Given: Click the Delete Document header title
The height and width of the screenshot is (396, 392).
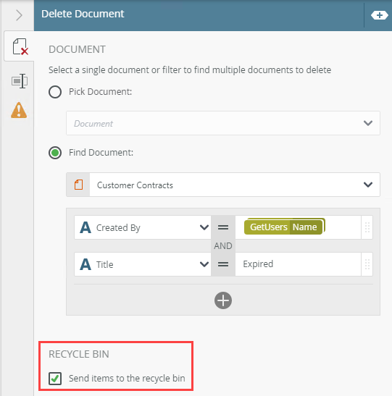Looking at the screenshot, I should (83, 14).
